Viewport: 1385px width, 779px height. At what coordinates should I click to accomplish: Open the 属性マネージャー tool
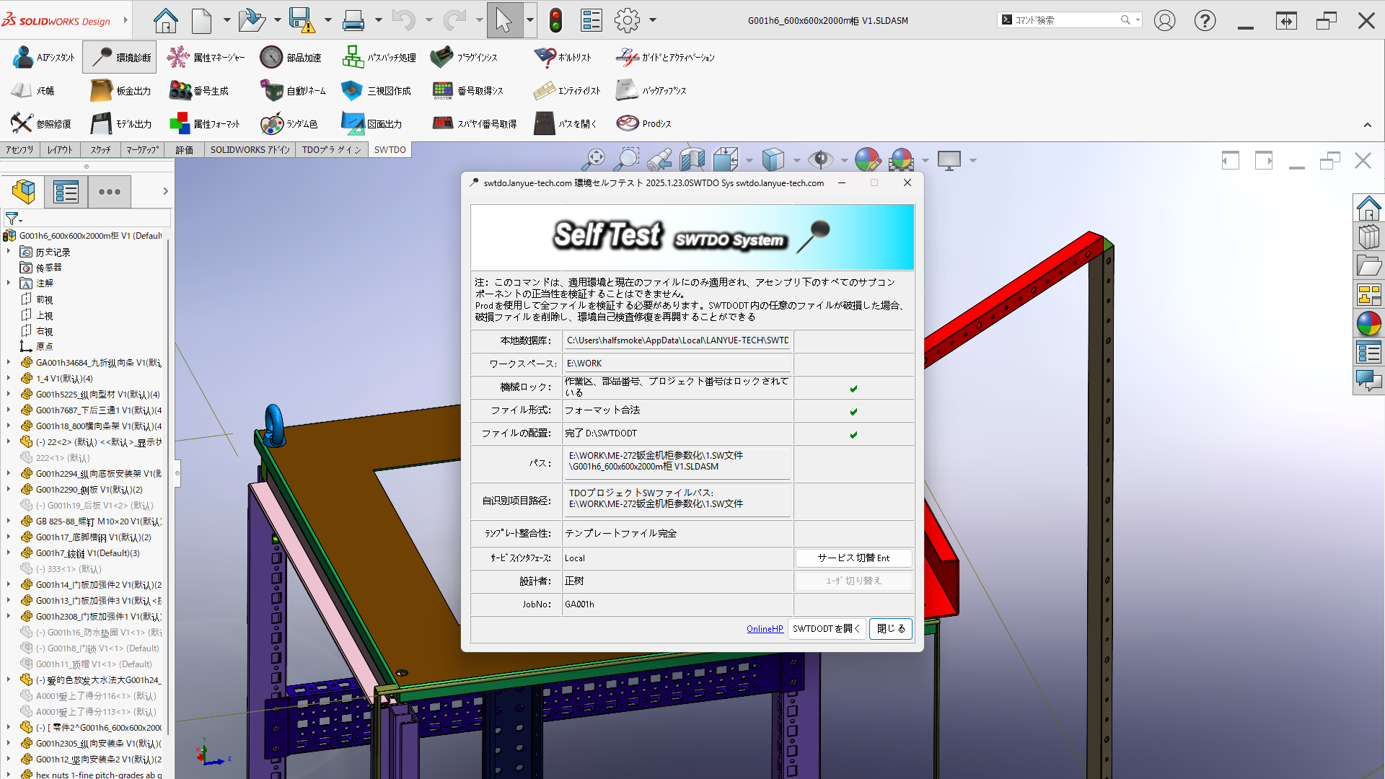click(x=177, y=57)
